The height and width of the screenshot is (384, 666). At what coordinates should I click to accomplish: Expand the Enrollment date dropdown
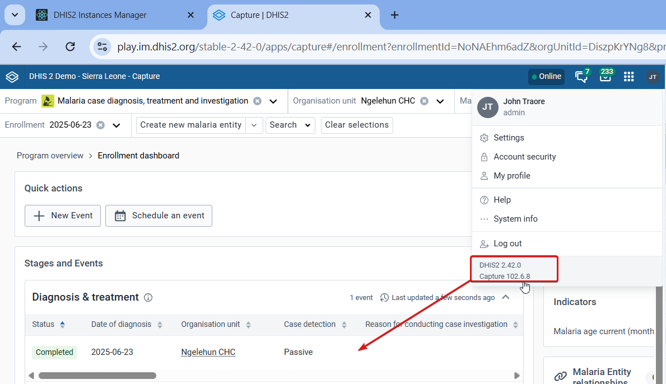117,125
